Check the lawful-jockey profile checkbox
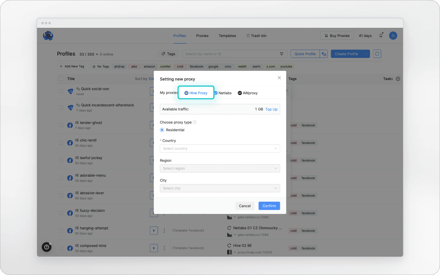The width and height of the screenshot is (440, 275). (61, 160)
